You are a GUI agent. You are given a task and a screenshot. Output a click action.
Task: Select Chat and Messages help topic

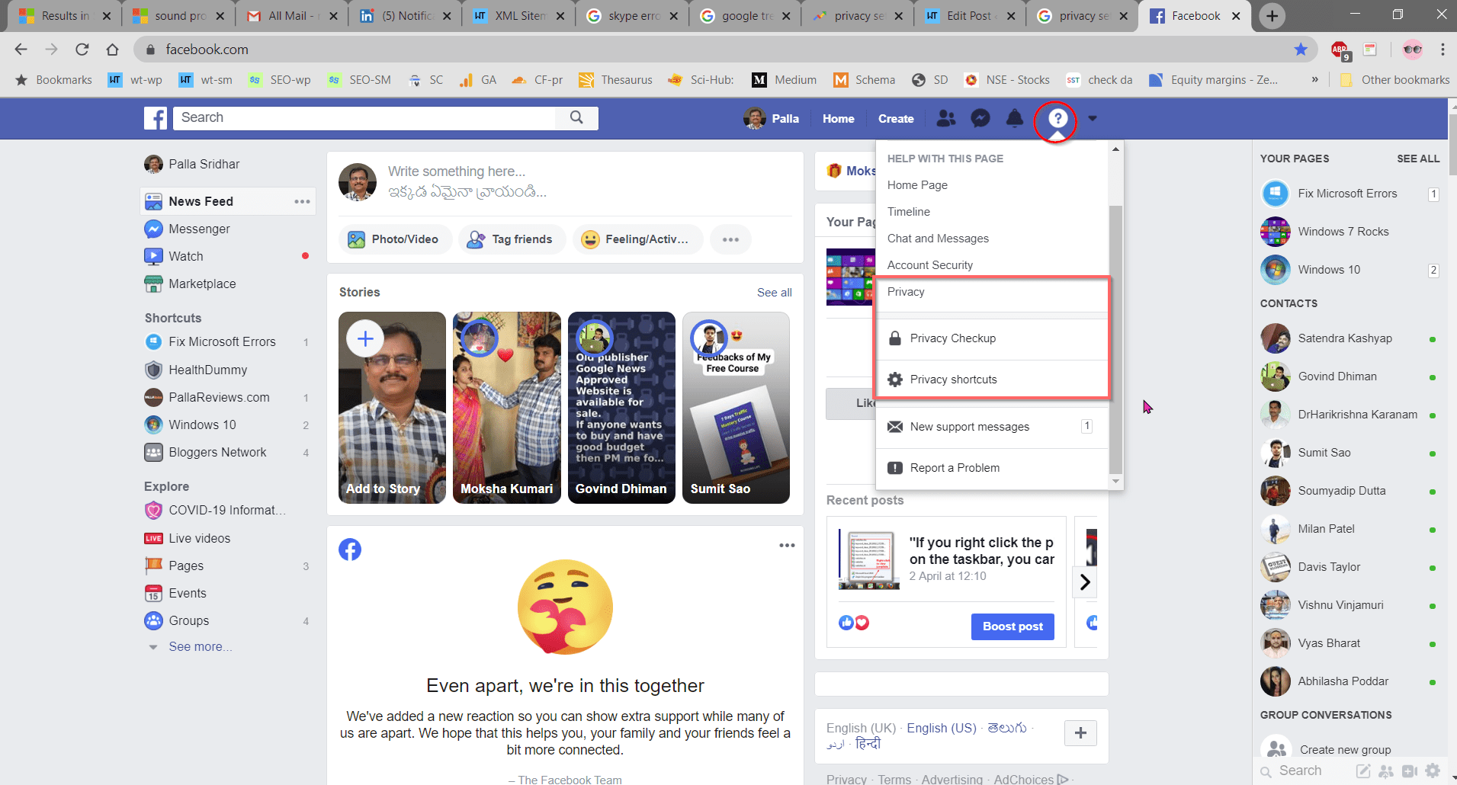[938, 239]
